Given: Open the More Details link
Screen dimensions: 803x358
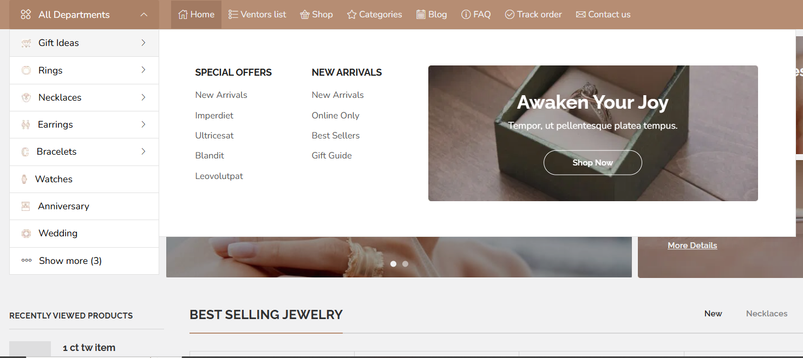Looking at the screenshot, I should tap(692, 246).
